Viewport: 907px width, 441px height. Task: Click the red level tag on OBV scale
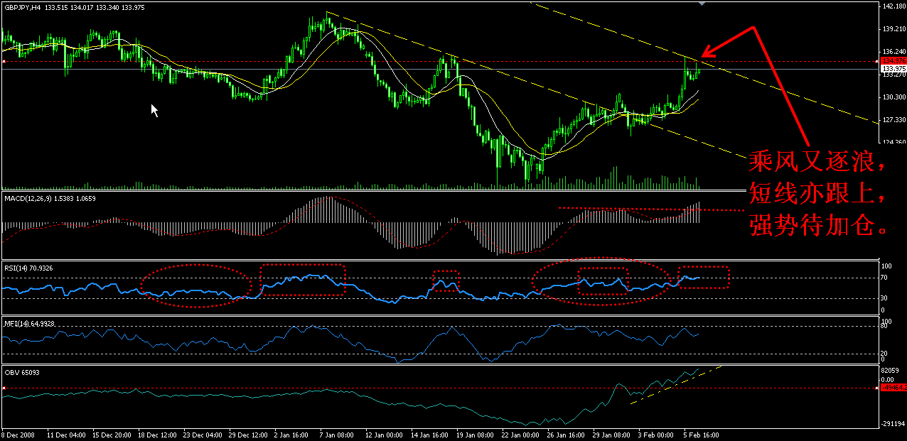(x=892, y=388)
